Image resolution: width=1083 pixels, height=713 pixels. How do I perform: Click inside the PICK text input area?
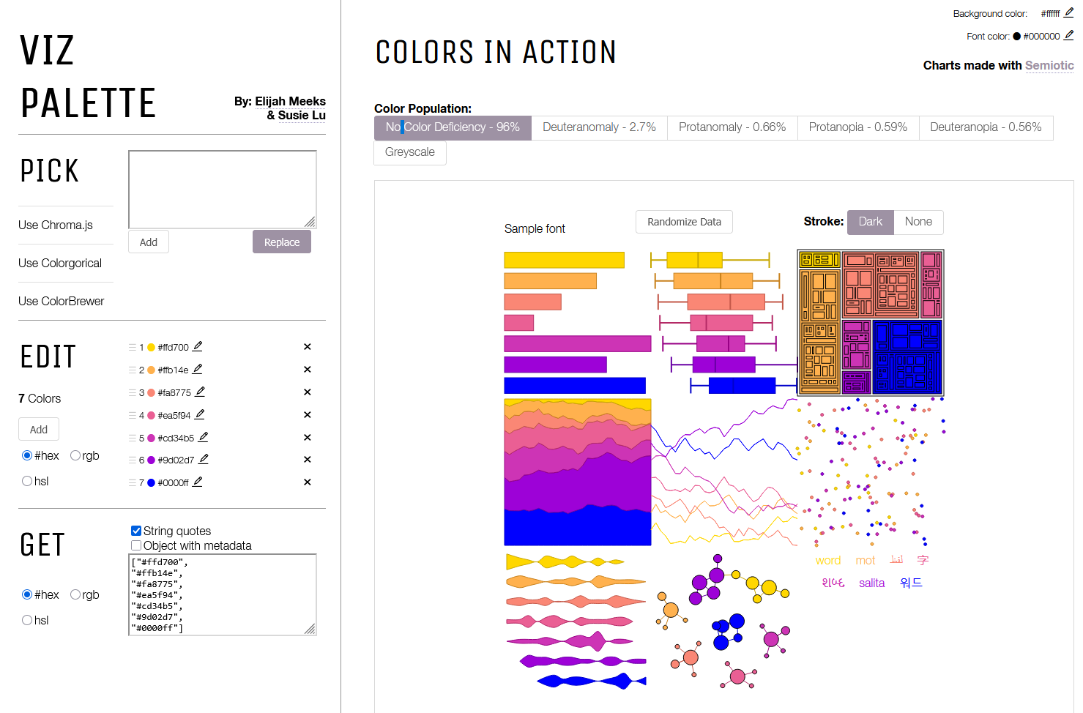pos(222,189)
